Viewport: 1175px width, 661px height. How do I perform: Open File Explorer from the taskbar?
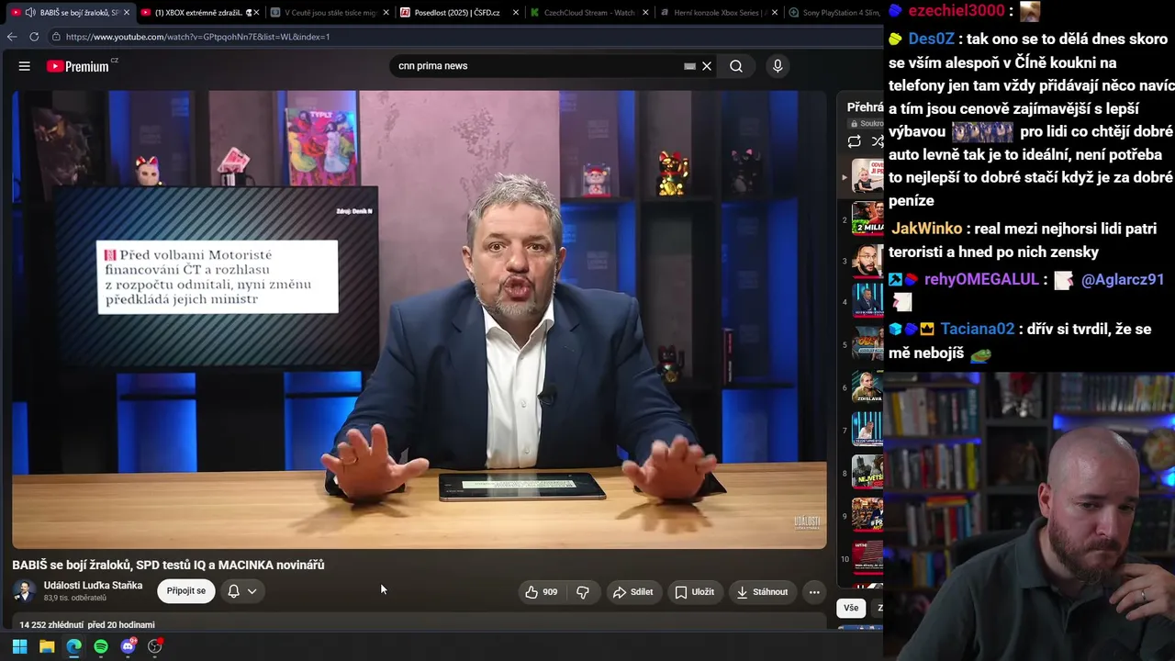pyautogui.click(x=47, y=646)
